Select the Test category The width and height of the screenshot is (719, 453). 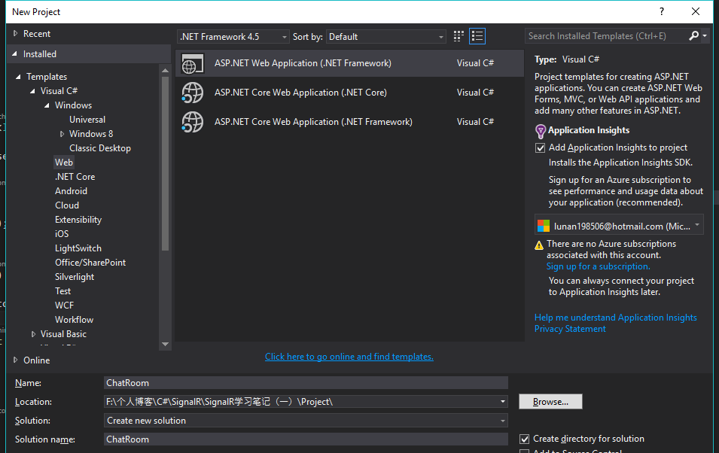[x=62, y=291]
